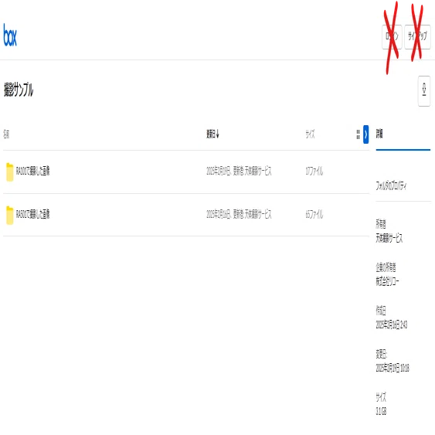
Task: Click the modified date value under 変更日
Action: tap(393, 368)
